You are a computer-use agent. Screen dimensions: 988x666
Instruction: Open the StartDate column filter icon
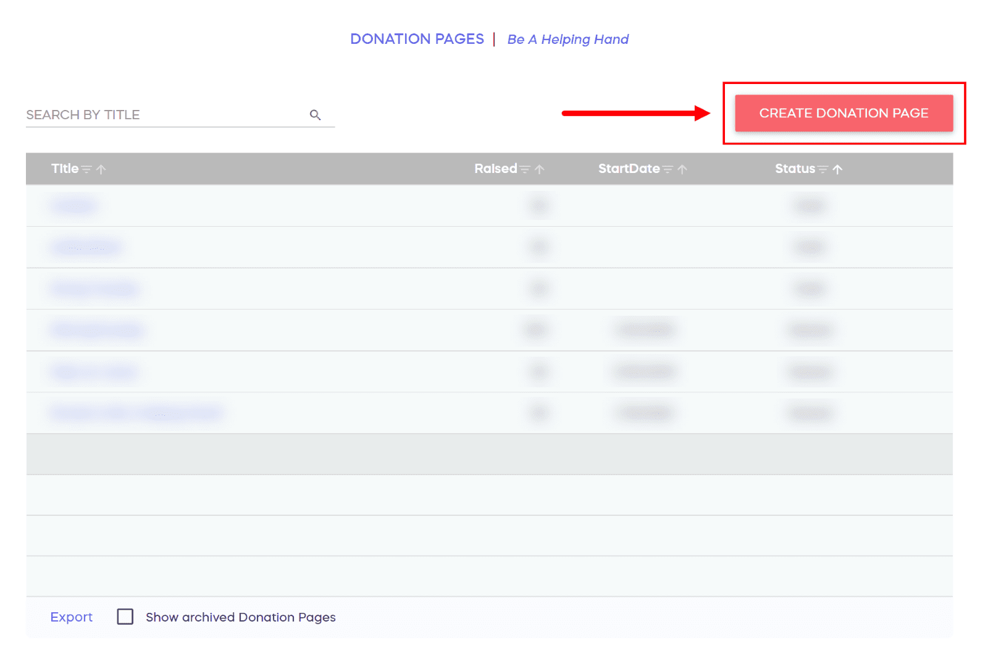668,169
